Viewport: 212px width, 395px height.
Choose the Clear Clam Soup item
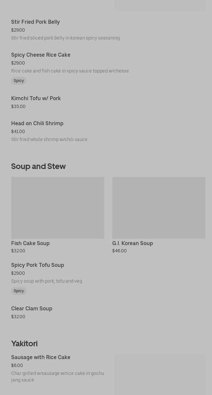pyautogui.click(x=32, y=309)
